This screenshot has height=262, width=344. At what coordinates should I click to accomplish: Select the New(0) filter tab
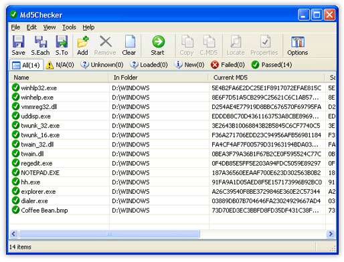click(x=189, y=65)
